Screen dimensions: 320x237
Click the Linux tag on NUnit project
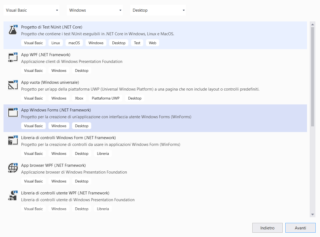tap(56, 43)
